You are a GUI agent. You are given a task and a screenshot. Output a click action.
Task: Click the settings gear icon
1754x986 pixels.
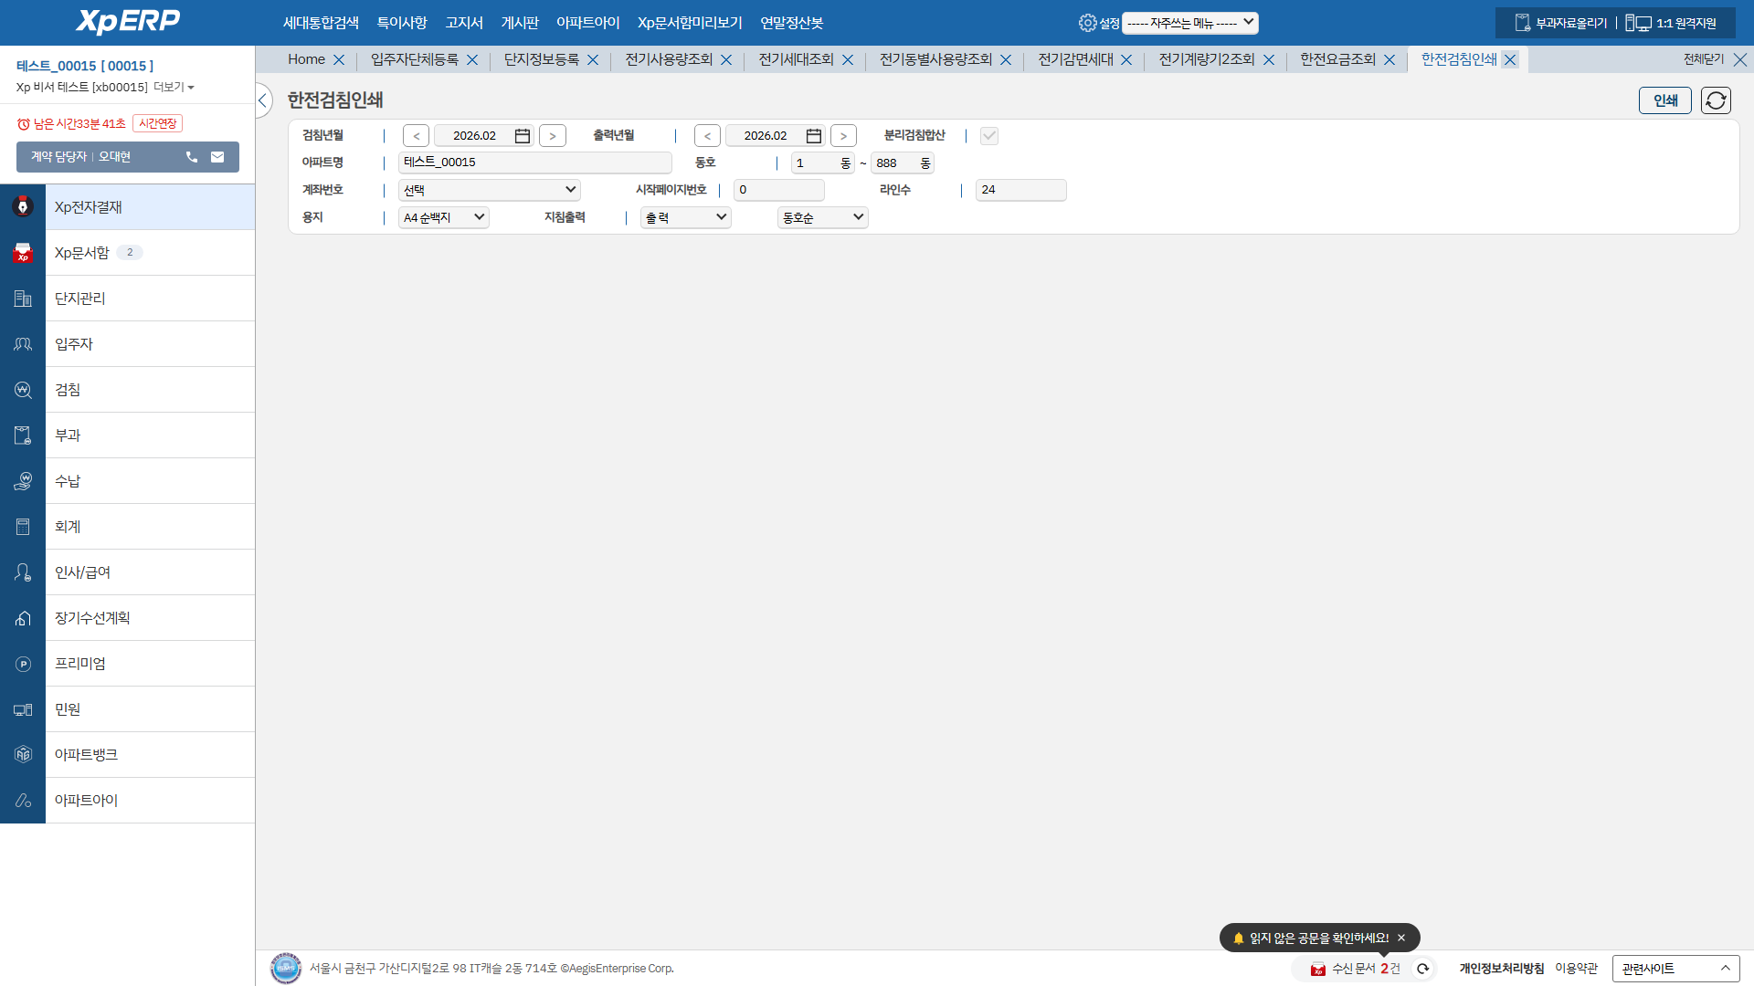pyautogui.click(x=1087, y=23)
